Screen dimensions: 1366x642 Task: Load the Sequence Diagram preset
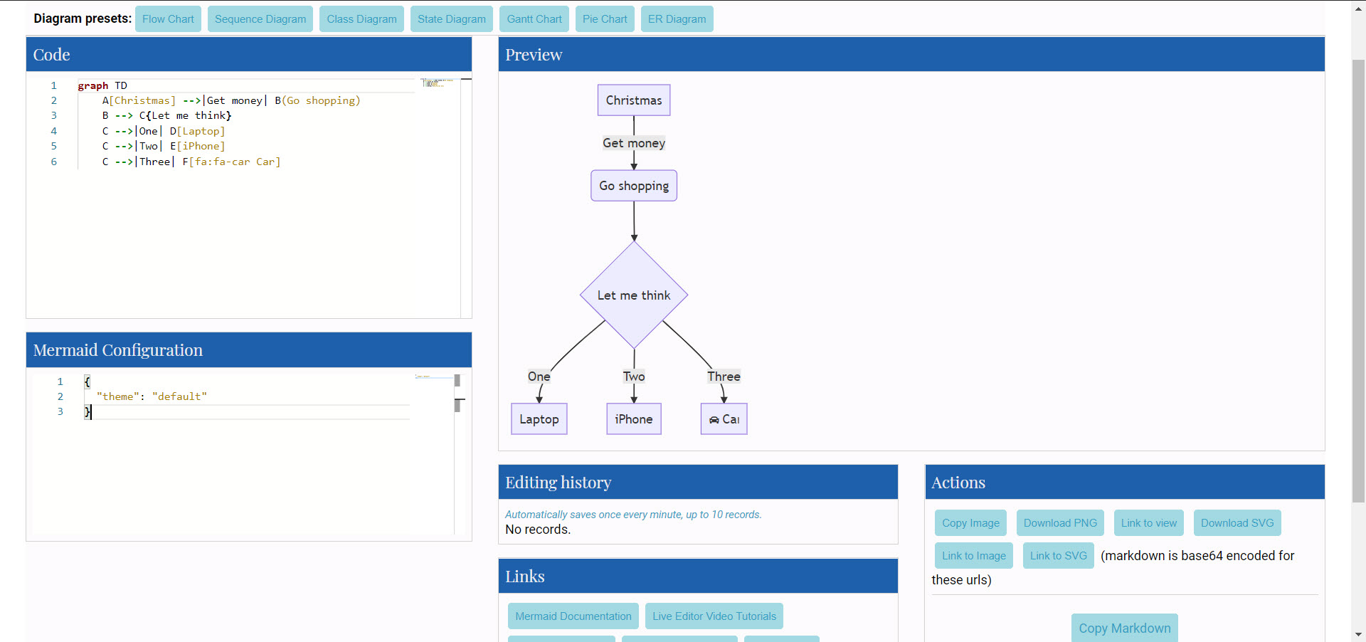pyautogui.click(x=260, y=19)
